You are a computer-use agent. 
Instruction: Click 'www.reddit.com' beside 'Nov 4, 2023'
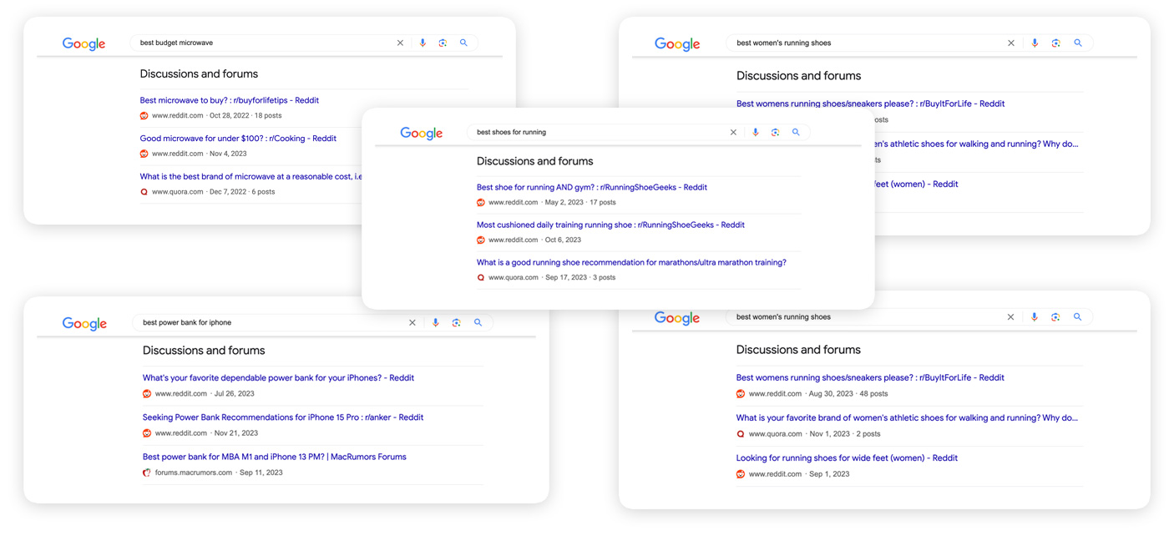tap(178, 154)
